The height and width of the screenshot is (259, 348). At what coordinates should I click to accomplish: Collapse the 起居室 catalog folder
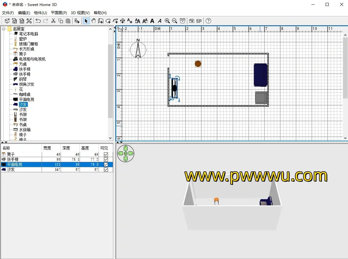[x=4, y=29]
